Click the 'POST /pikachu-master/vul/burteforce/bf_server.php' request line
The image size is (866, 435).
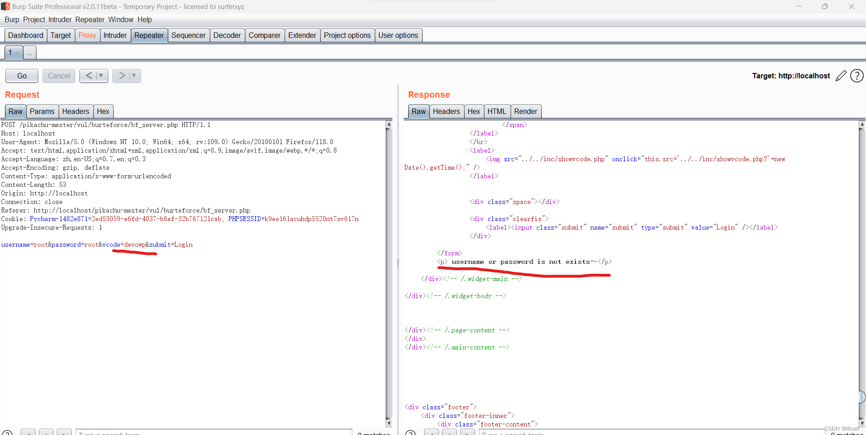106,125
